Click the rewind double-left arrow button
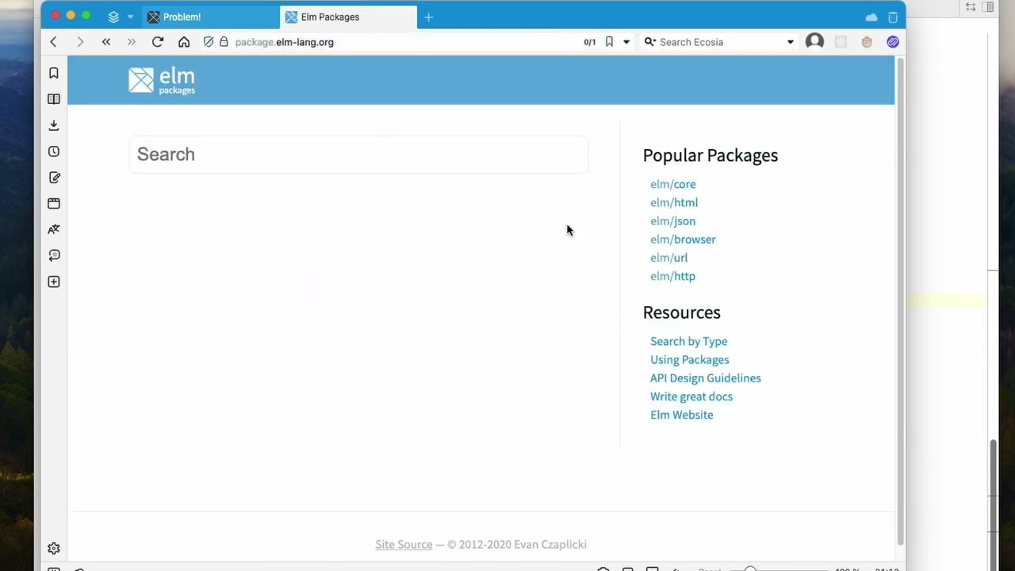Viewport: 1015px width, 571px height. 106,42
